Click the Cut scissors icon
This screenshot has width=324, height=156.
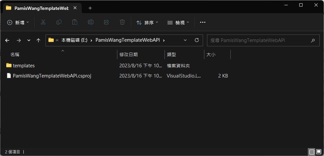click(43, 22)
